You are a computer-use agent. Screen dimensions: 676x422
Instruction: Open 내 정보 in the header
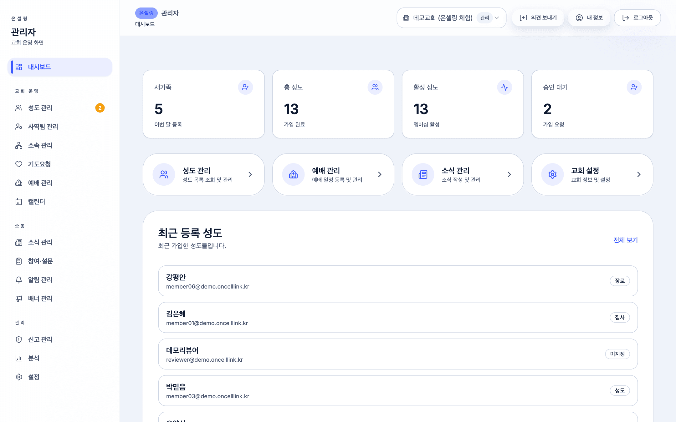(589, 18)
